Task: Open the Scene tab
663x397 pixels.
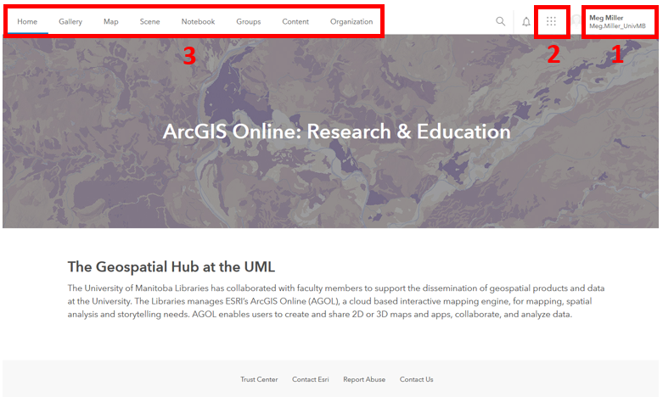Action: [149, 21]
